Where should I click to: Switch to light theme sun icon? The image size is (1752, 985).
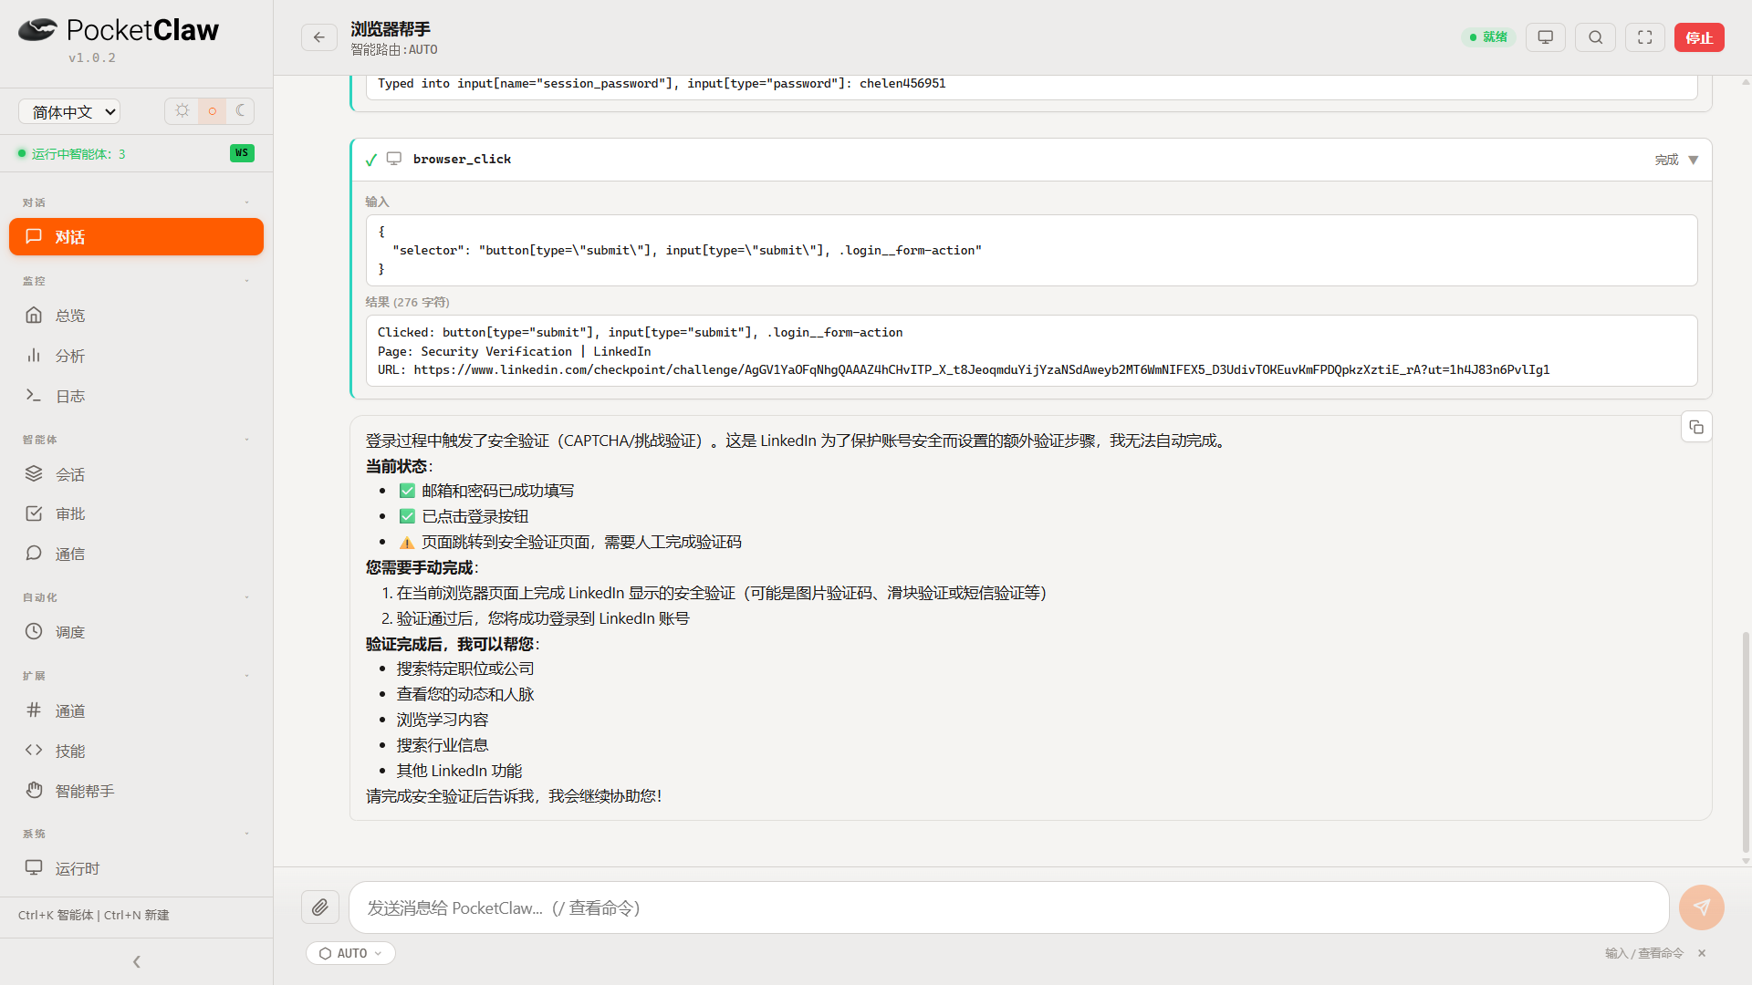click(182, 111)
